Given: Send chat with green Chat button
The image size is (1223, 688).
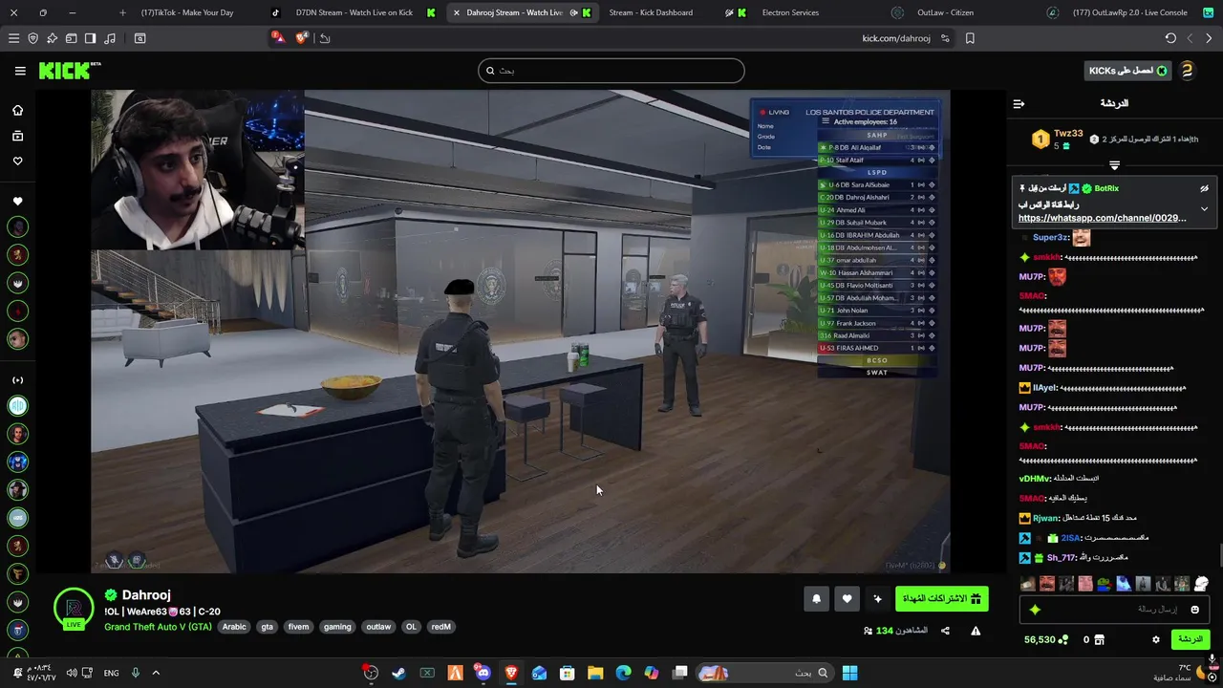Looking at the screenshot, I should click(x=1190, y=639).
